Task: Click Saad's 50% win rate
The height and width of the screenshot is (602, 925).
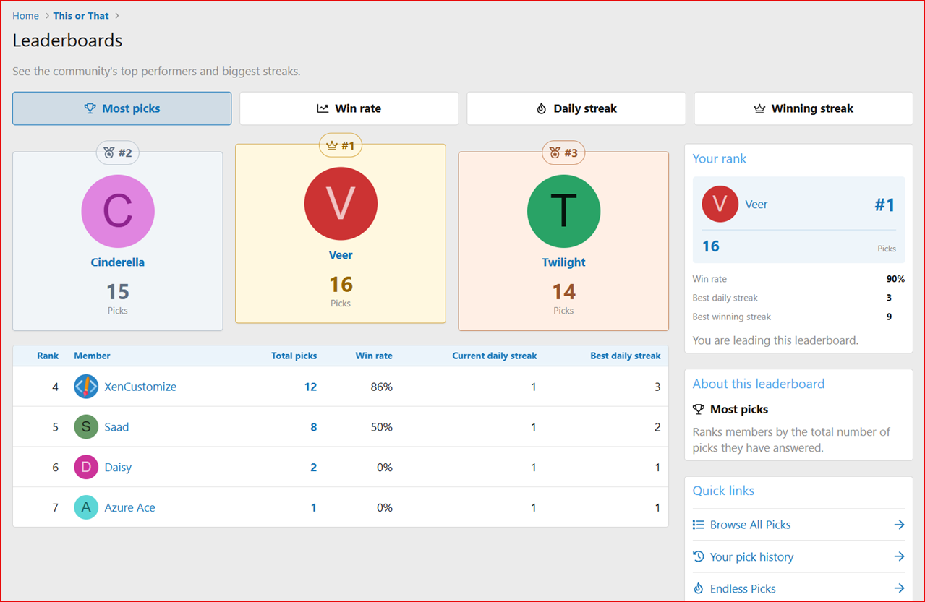Action: [x=380, y=427]
